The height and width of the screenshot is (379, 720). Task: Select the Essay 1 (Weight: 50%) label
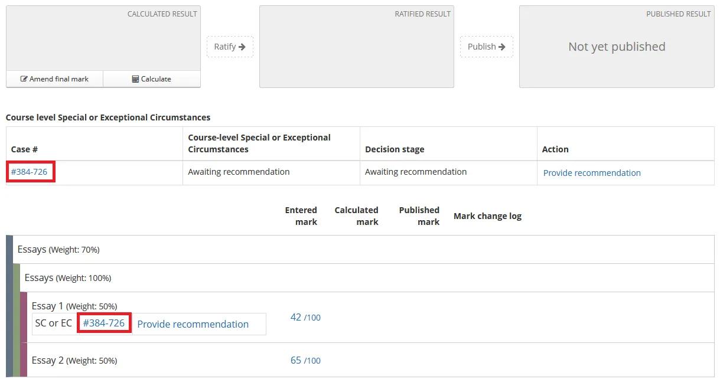pos(74,306)
